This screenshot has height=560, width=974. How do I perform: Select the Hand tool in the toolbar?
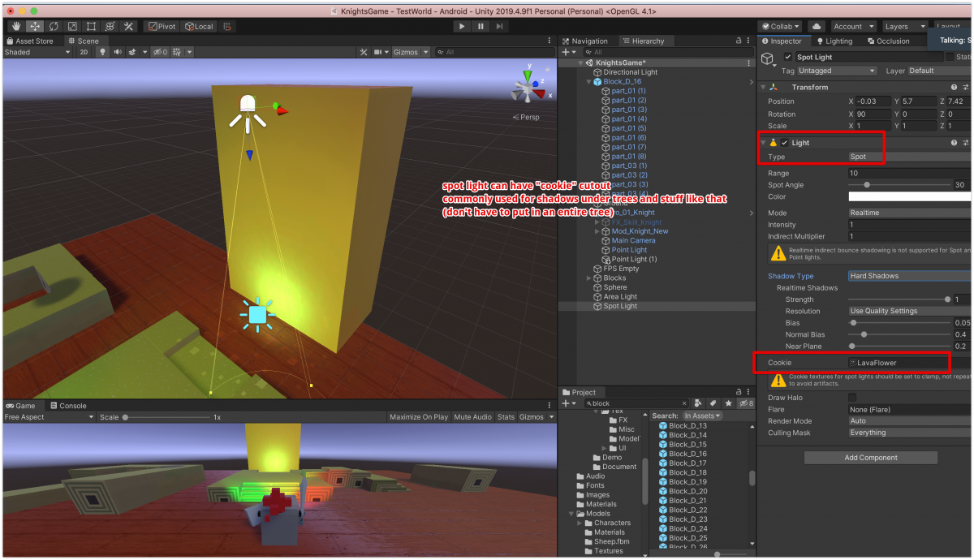click(x=16, y=26)
